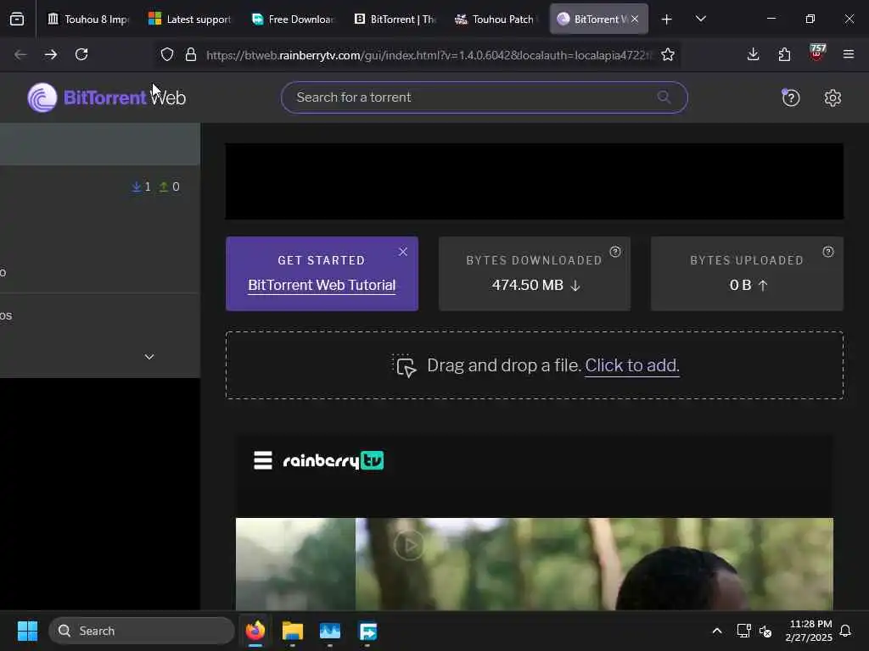Go forward in browser history
The width and height of the screenshot is (869, 651).
point(50,54)
